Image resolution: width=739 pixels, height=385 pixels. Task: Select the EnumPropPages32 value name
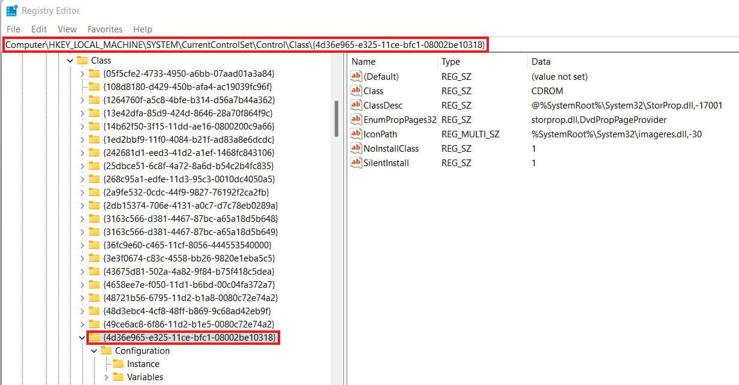[400, 120]
